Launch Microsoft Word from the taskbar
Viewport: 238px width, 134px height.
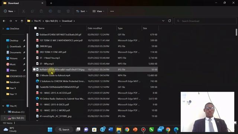pos(111,130)
